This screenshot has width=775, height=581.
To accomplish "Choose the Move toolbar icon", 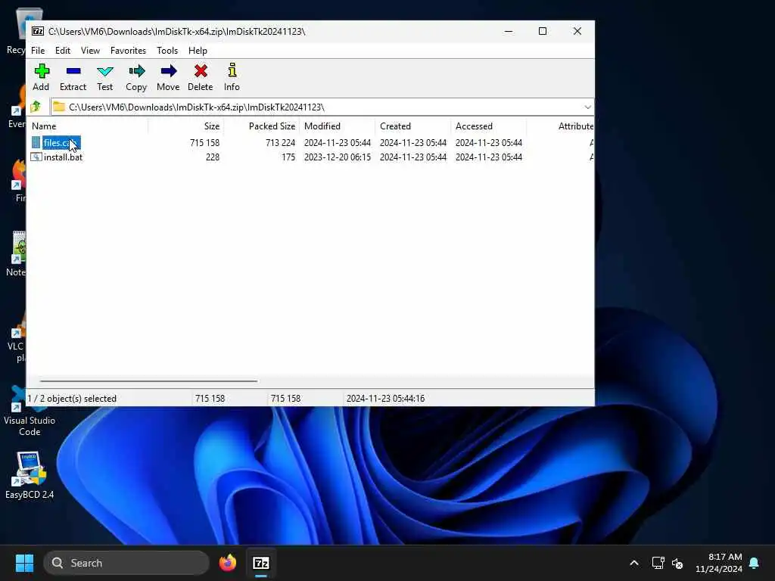I will (168, 71).
